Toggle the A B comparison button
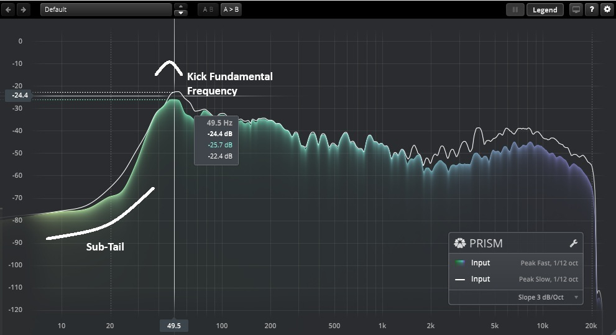The image size is (616, 335). (x=208, y=9)
